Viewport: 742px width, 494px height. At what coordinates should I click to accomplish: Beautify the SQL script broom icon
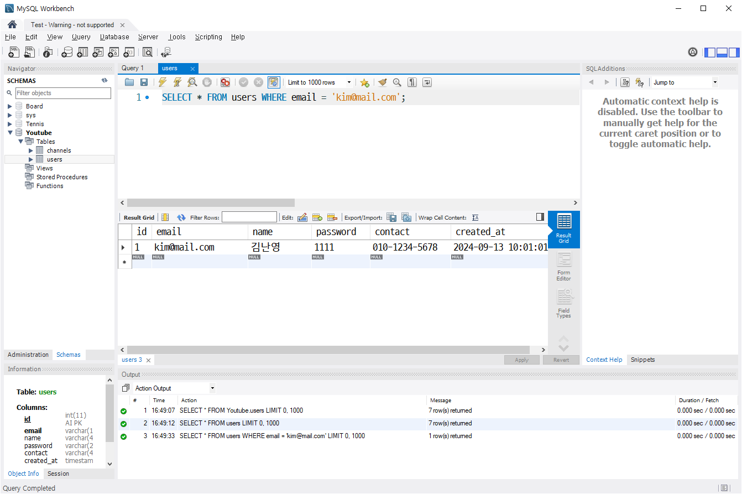[x=382, y=82]
